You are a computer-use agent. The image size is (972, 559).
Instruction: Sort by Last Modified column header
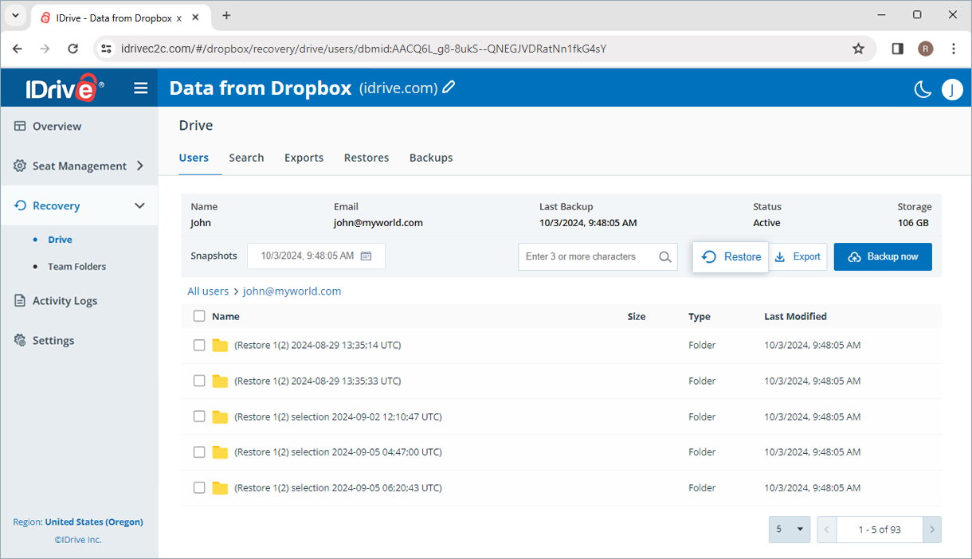coord(795,316)
